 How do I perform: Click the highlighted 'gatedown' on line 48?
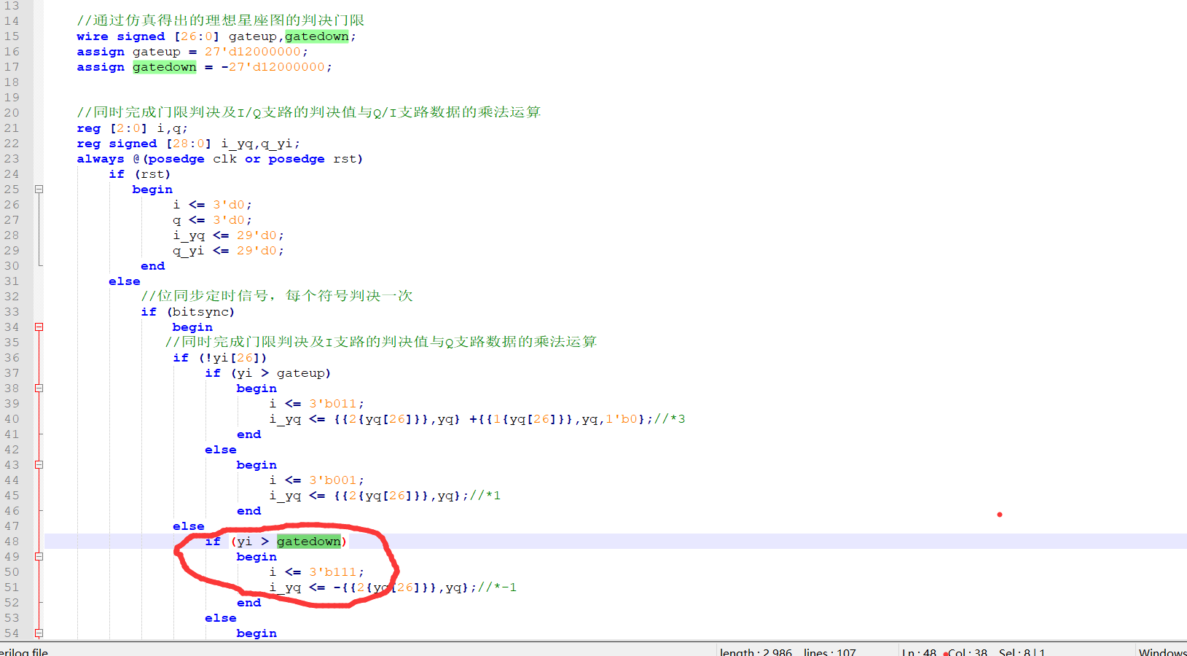(x=308, y=542)
